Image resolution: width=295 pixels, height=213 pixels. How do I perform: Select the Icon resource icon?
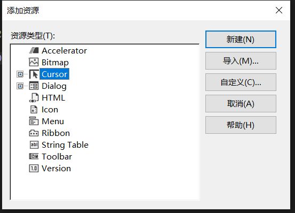[x=34, y=109]
